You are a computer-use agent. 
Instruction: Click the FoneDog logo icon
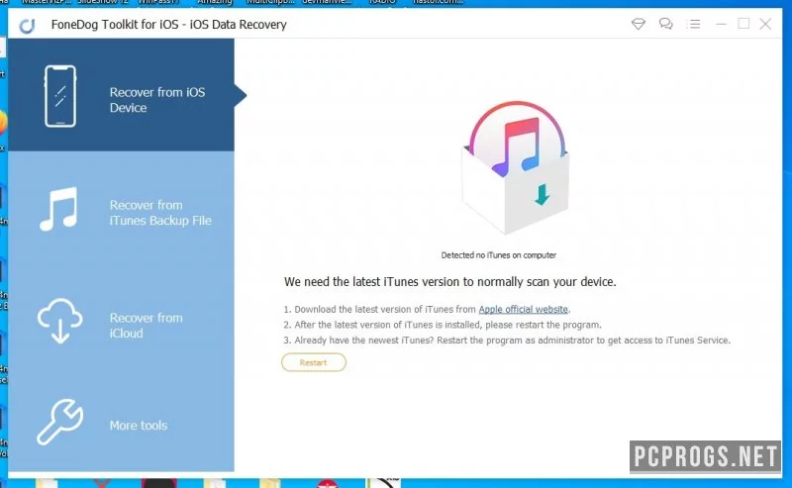pyautogui.click(x=27, y=26)
